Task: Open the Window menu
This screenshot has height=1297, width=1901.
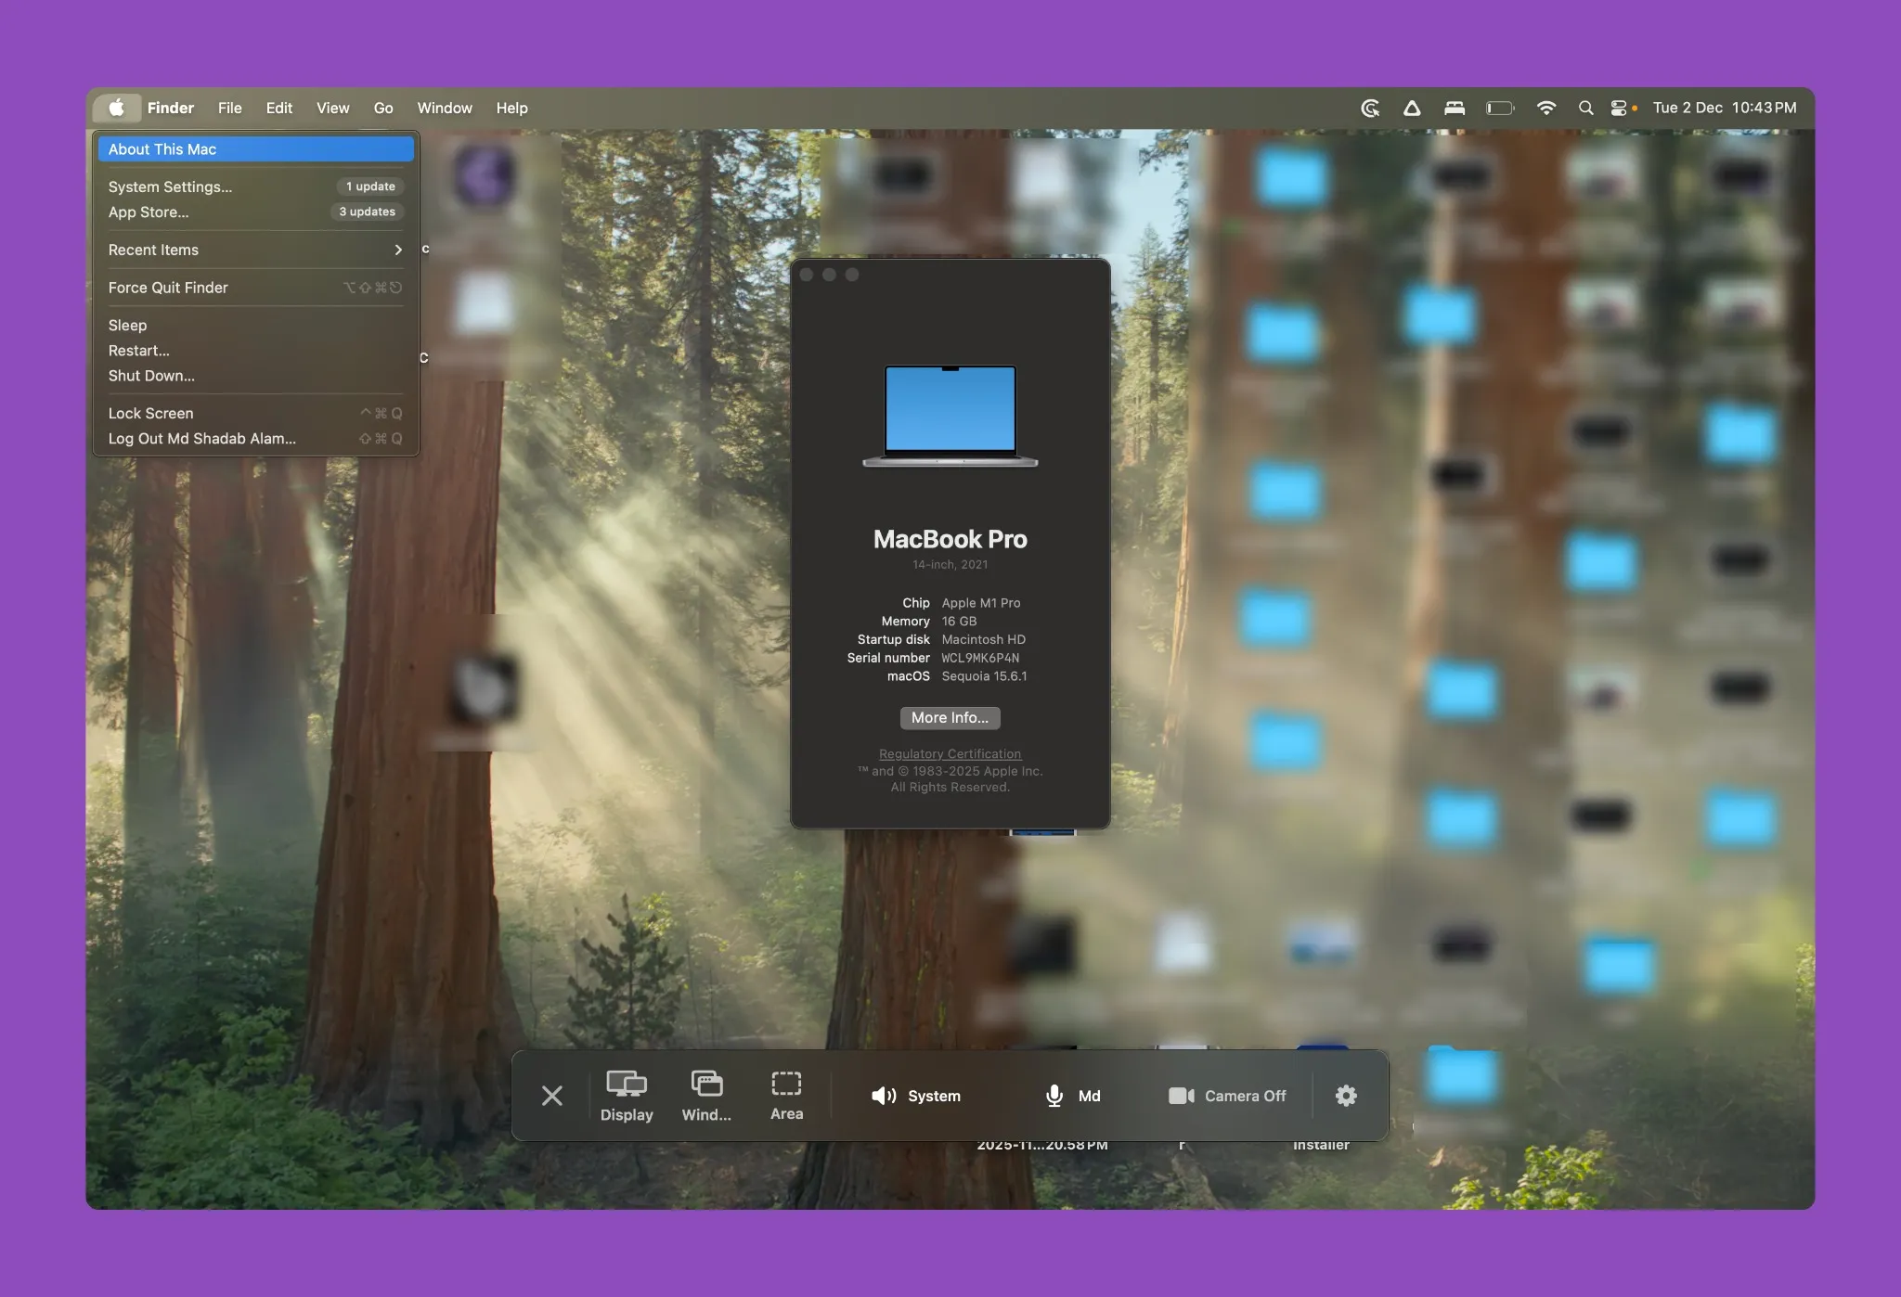Action: click(445, 108)
